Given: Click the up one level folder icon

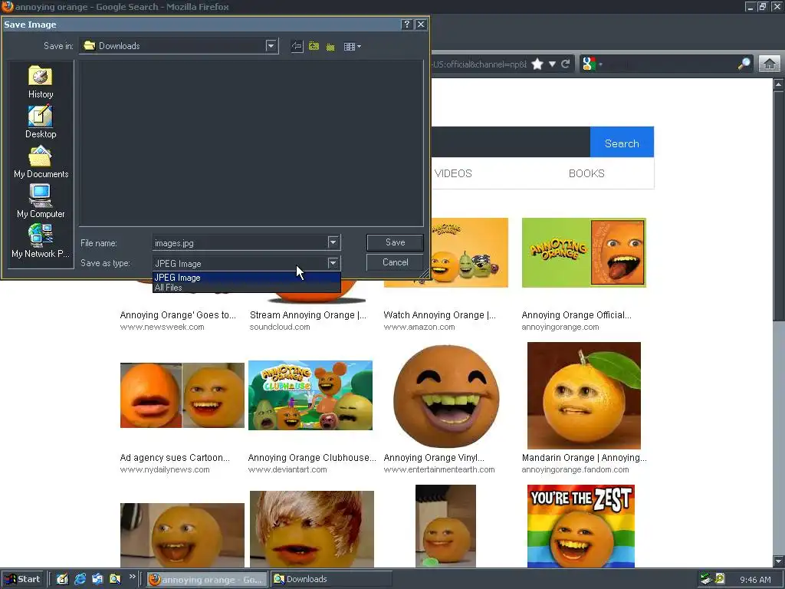Looking at the screenshot, I should pyautogui.click(x=314, y=46).
